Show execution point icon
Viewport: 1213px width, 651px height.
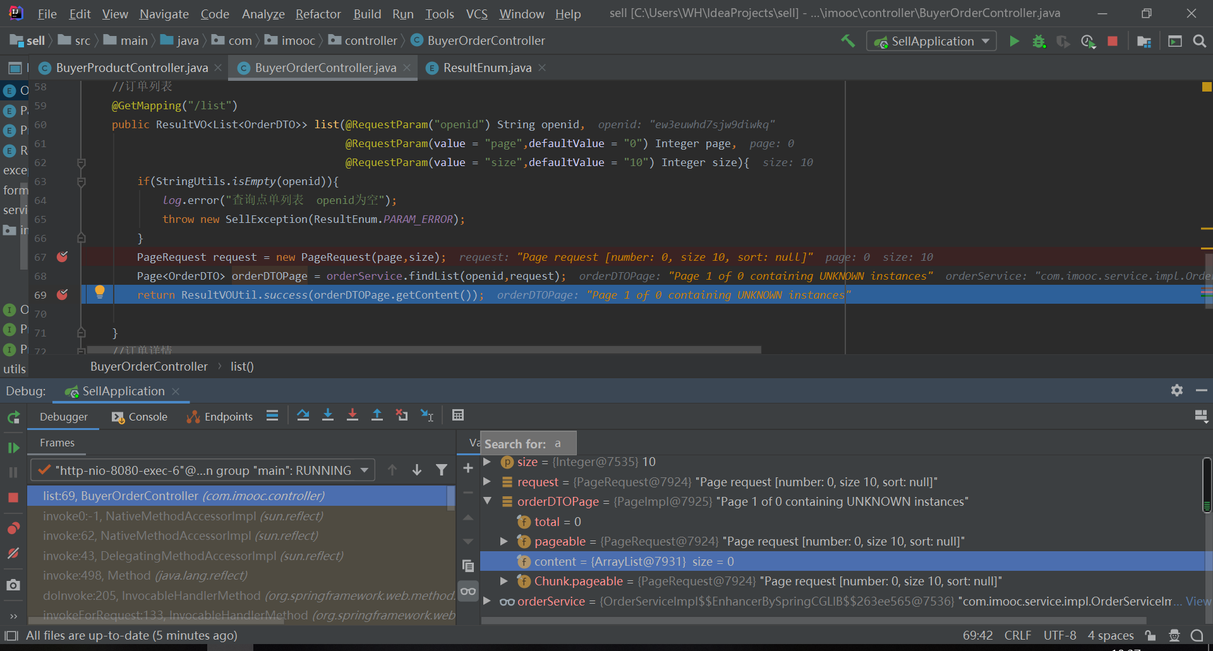[x=272, y=415]
